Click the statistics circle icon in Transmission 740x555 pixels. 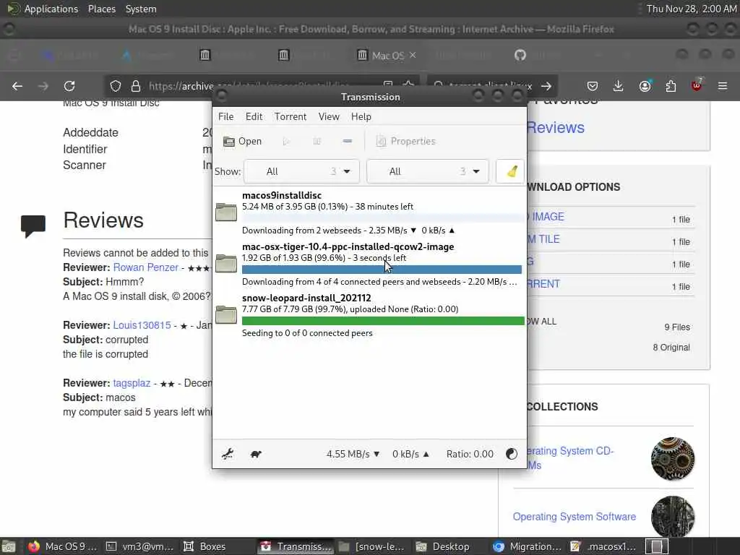coord(512,454)
